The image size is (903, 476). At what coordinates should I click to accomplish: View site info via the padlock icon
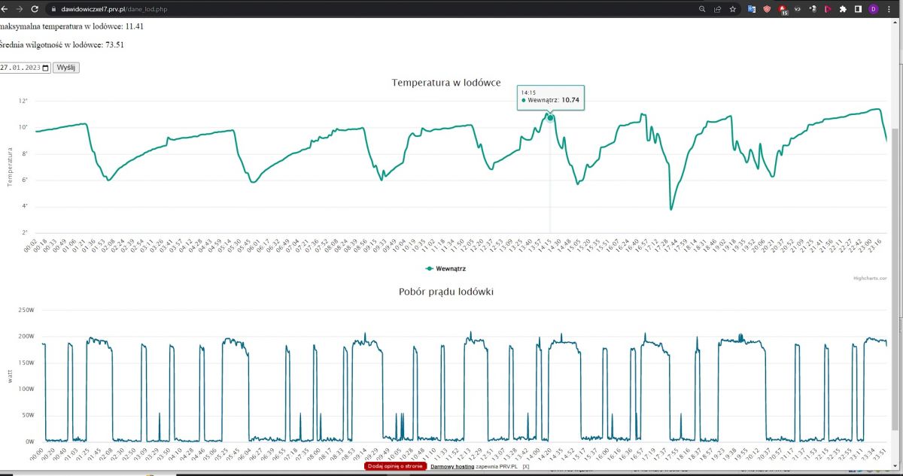point(53,9)
